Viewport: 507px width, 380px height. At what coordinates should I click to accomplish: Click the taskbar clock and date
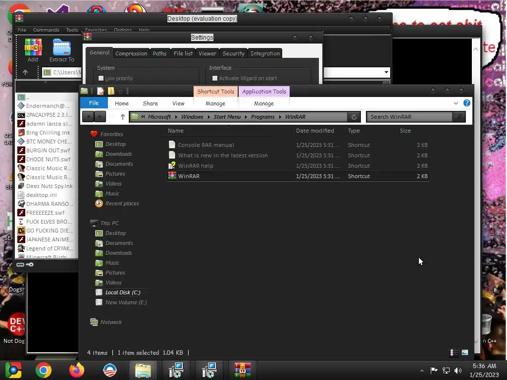(484, 370)
